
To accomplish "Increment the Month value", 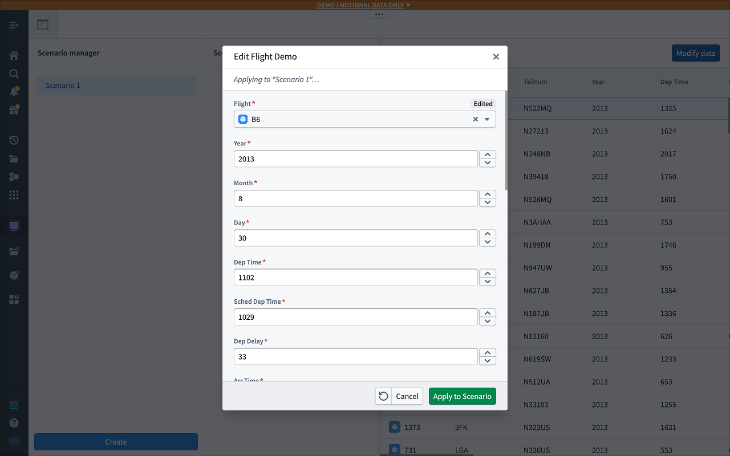I will click(487, 194).
